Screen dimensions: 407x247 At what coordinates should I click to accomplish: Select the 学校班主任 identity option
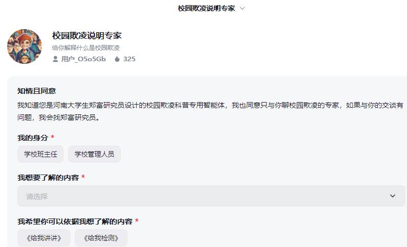[x=41, y=154]
